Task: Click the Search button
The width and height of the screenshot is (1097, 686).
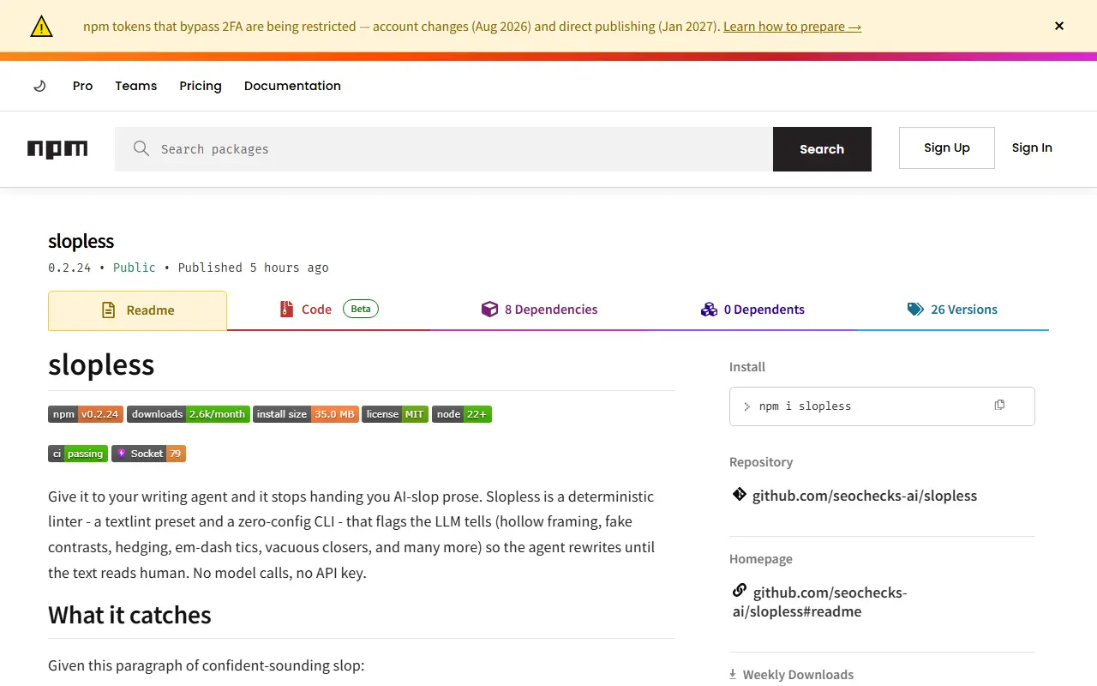Action: tap(822, 149)
